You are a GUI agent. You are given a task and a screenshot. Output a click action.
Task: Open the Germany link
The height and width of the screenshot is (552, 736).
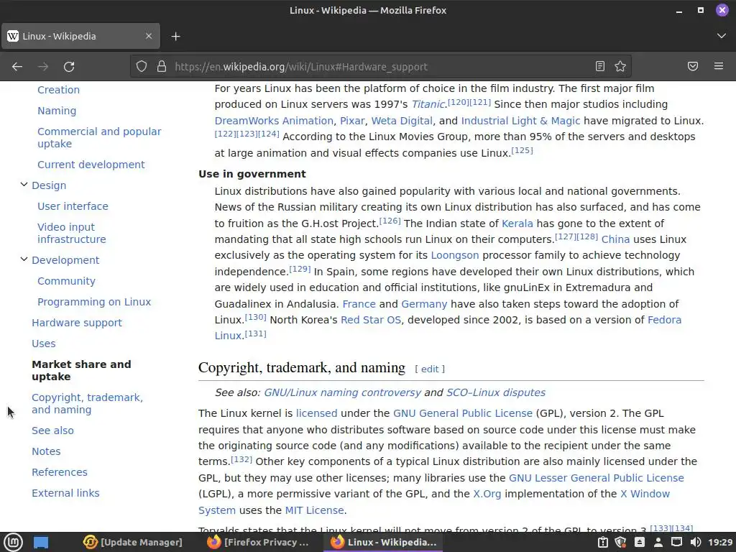(424, 304)
